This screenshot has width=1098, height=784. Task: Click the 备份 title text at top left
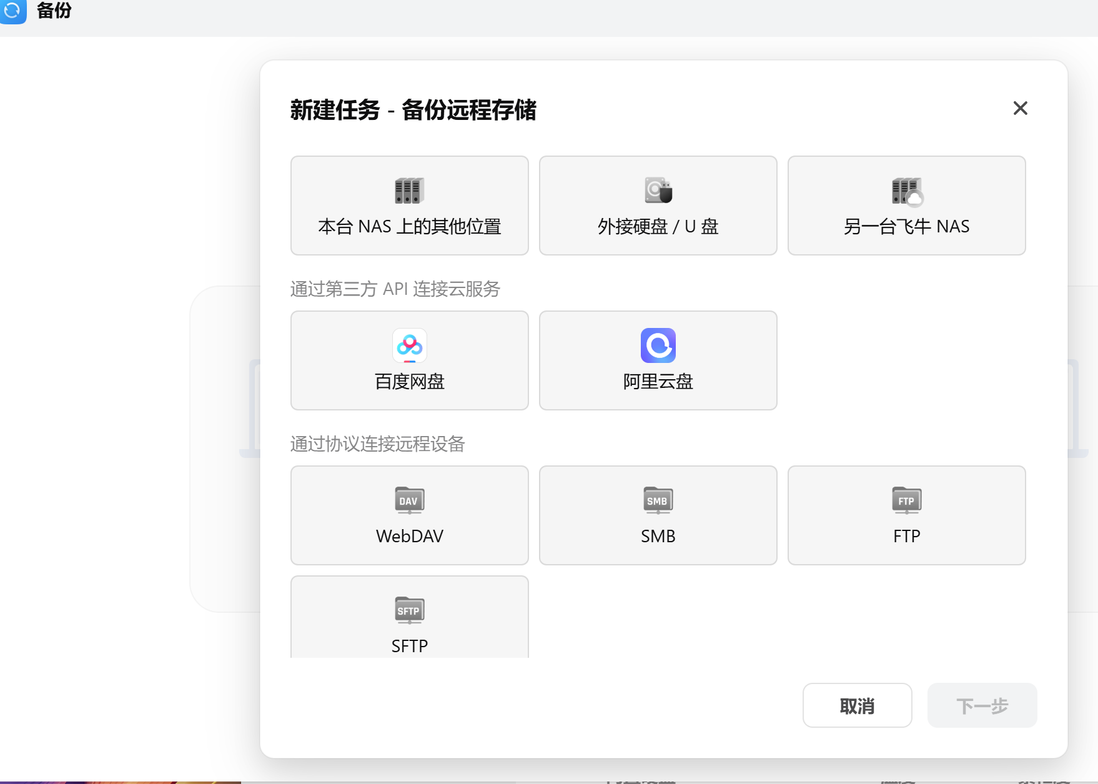click(54, 11)
